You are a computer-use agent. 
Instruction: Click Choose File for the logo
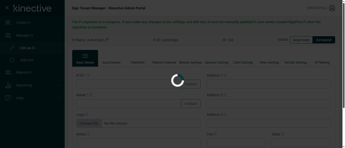[89, 123]
